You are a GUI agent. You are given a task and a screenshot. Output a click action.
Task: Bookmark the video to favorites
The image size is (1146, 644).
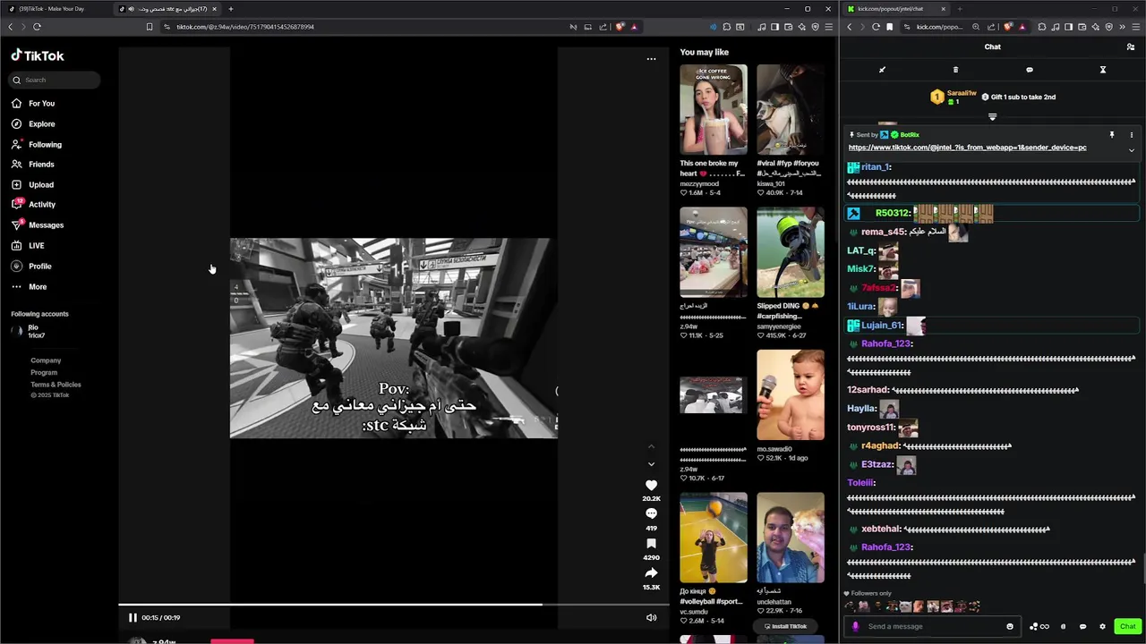[651, 544]
